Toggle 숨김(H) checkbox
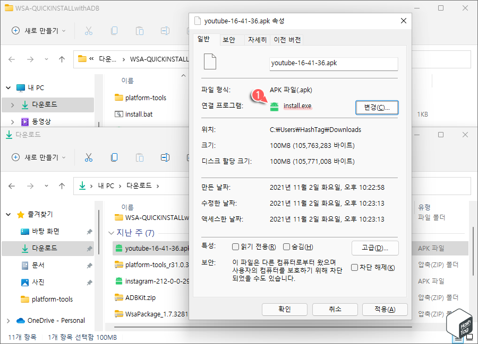478x344 pixels. 286,246
